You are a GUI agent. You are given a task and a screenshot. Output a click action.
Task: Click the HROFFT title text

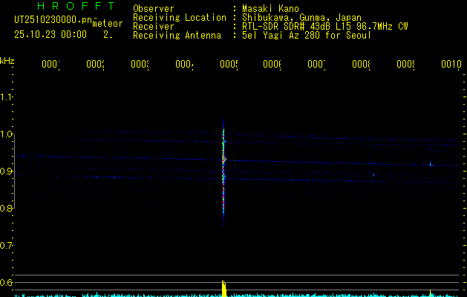[76, 6]
